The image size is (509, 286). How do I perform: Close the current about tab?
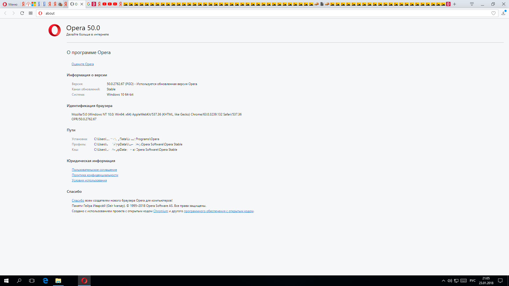pyautogui.click(x=82, y=4)
